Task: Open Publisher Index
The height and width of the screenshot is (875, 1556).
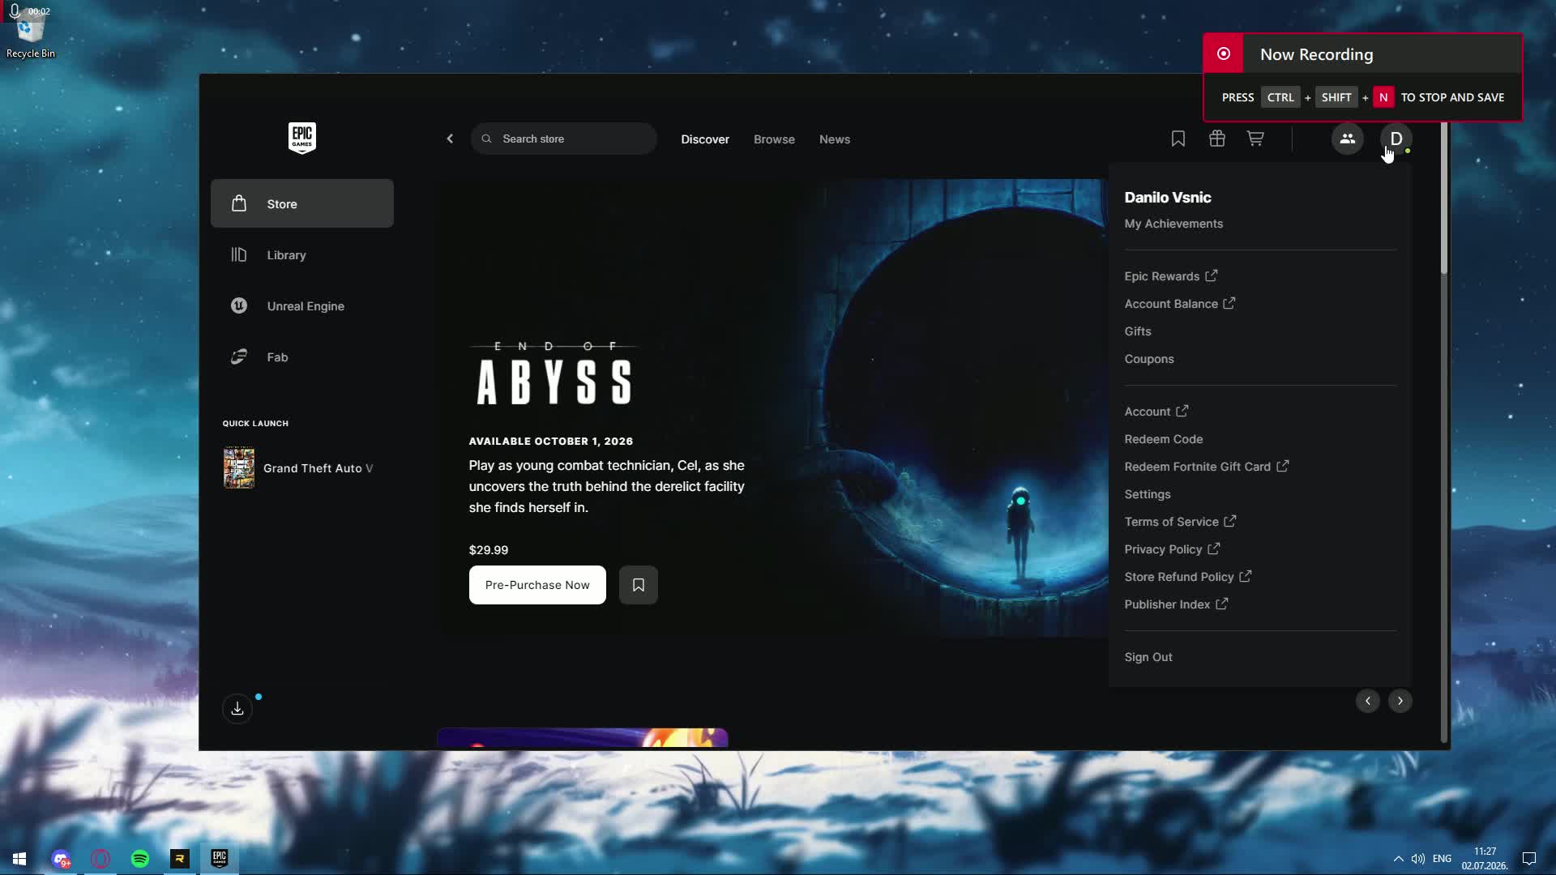Action: coord(1176,604)
